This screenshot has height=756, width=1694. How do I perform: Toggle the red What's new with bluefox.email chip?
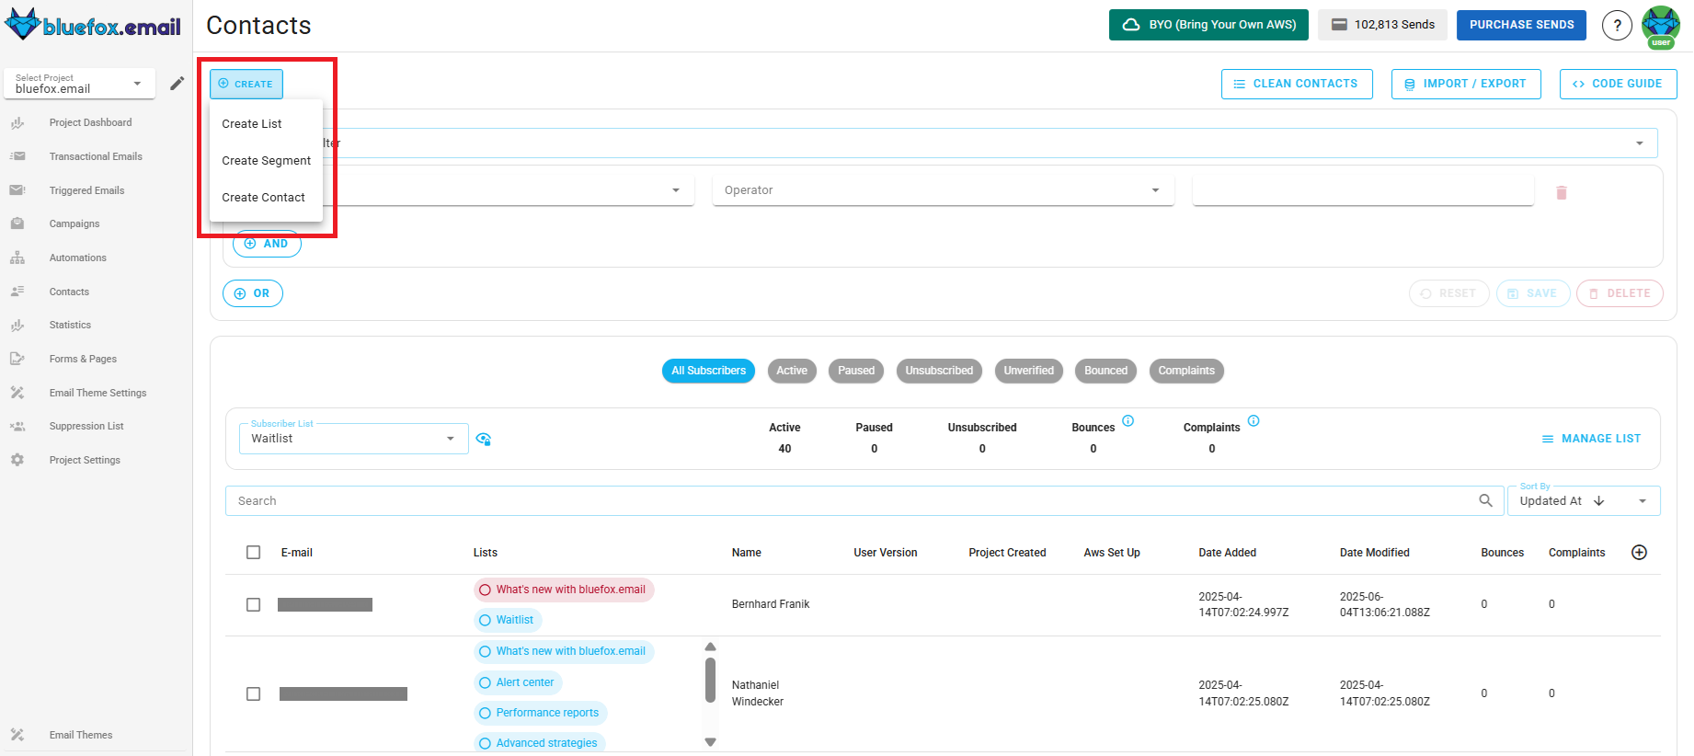[x=564, y=590]
